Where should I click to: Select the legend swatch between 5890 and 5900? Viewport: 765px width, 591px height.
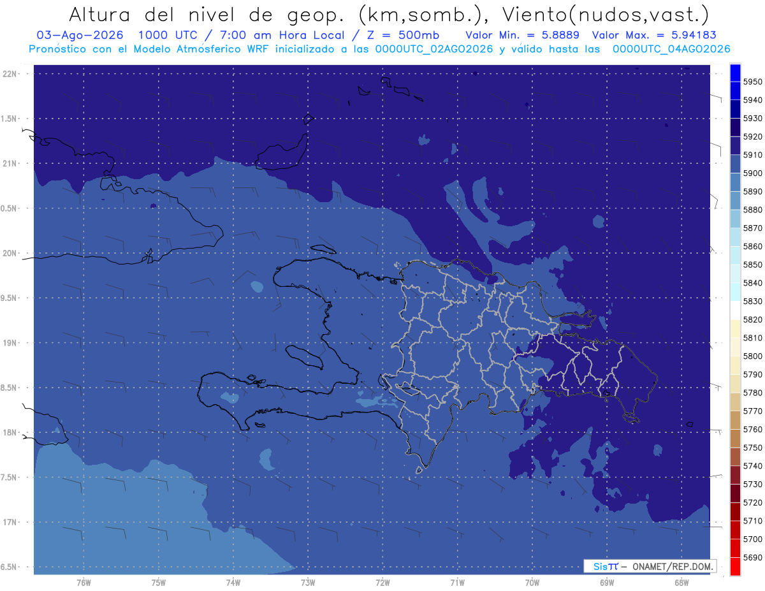735,182
